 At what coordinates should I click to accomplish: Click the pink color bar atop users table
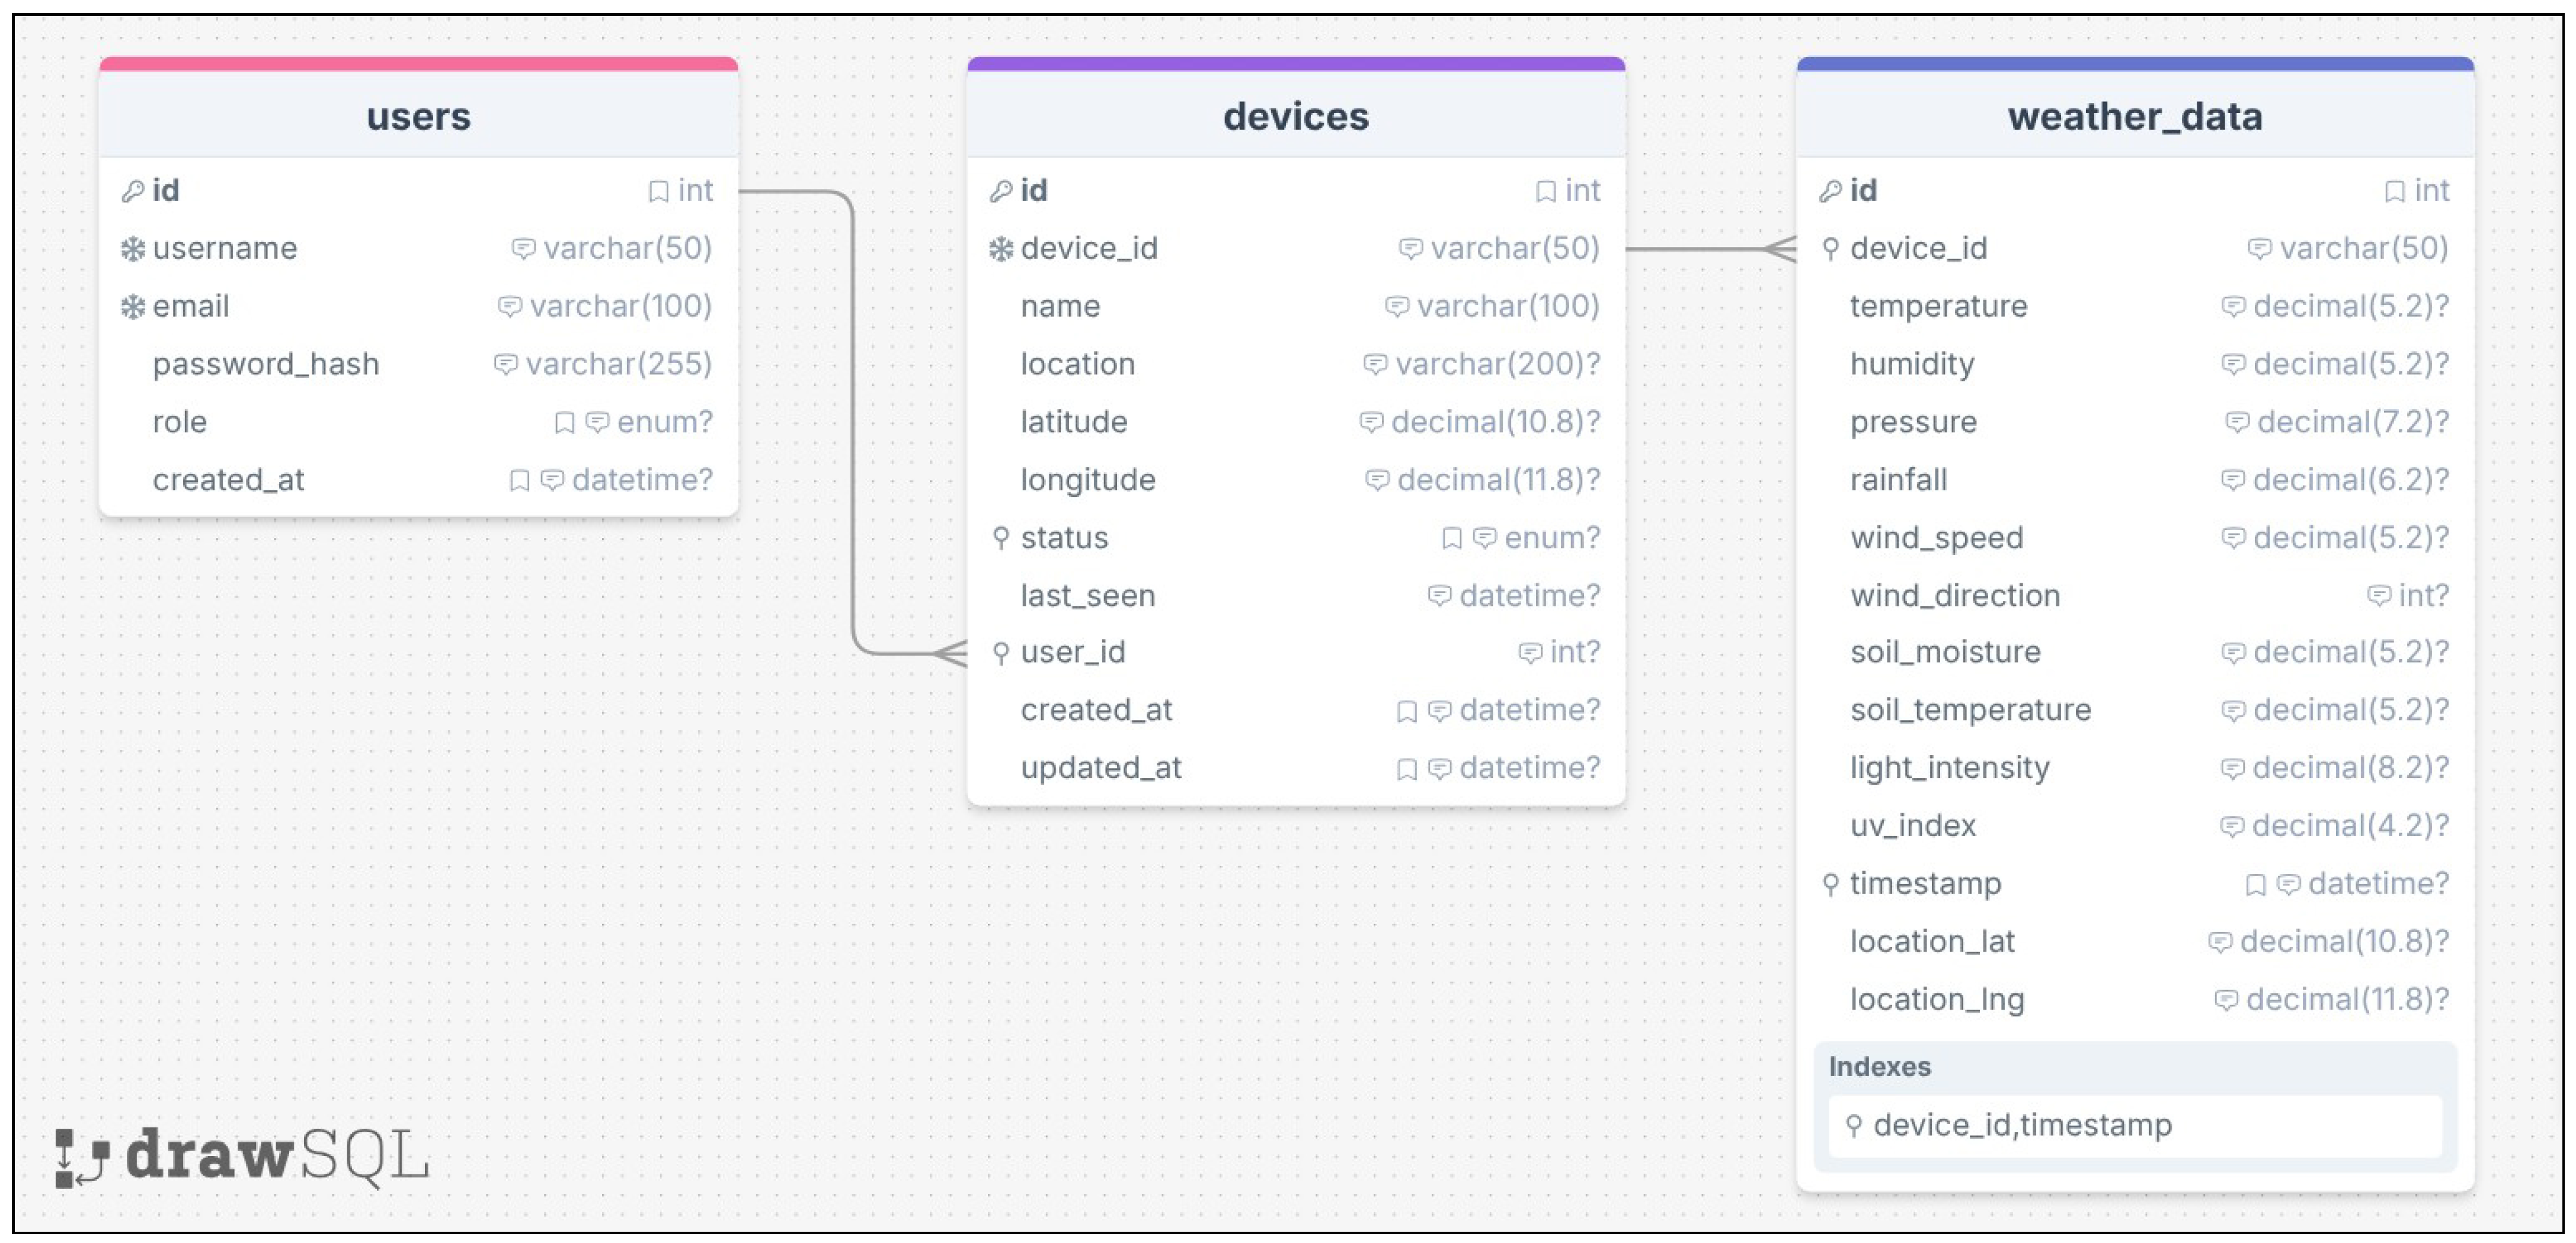click(x=418, y=64)
